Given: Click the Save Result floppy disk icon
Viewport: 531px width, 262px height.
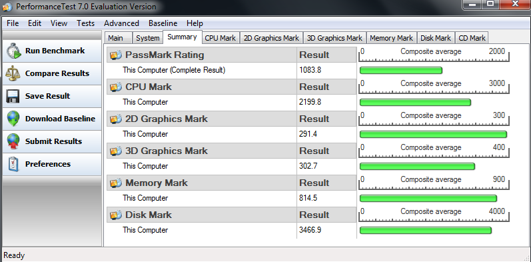Looking at the screenshot, I should click(13, 96).
